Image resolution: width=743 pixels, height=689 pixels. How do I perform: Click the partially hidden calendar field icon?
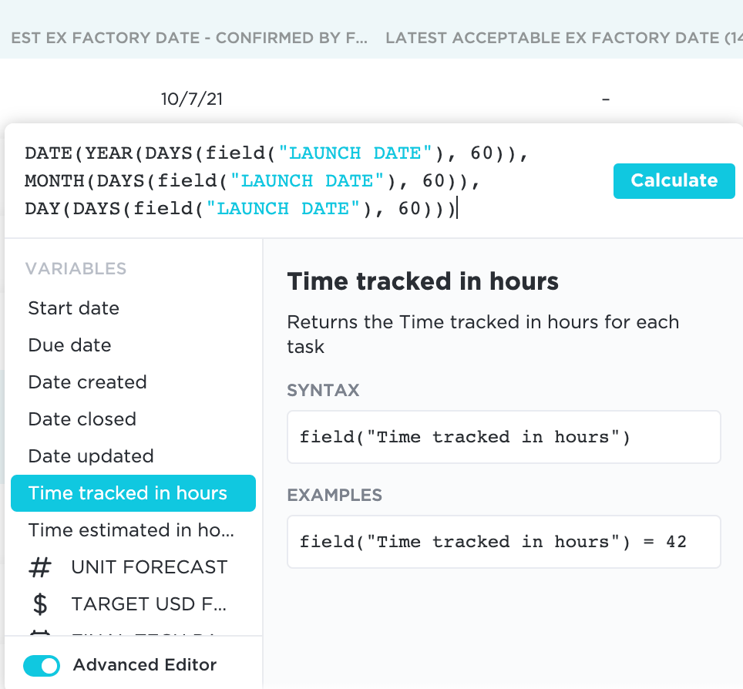tap(40, 634)
